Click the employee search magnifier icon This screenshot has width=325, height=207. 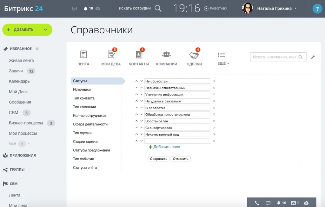[x=158, y=8]
